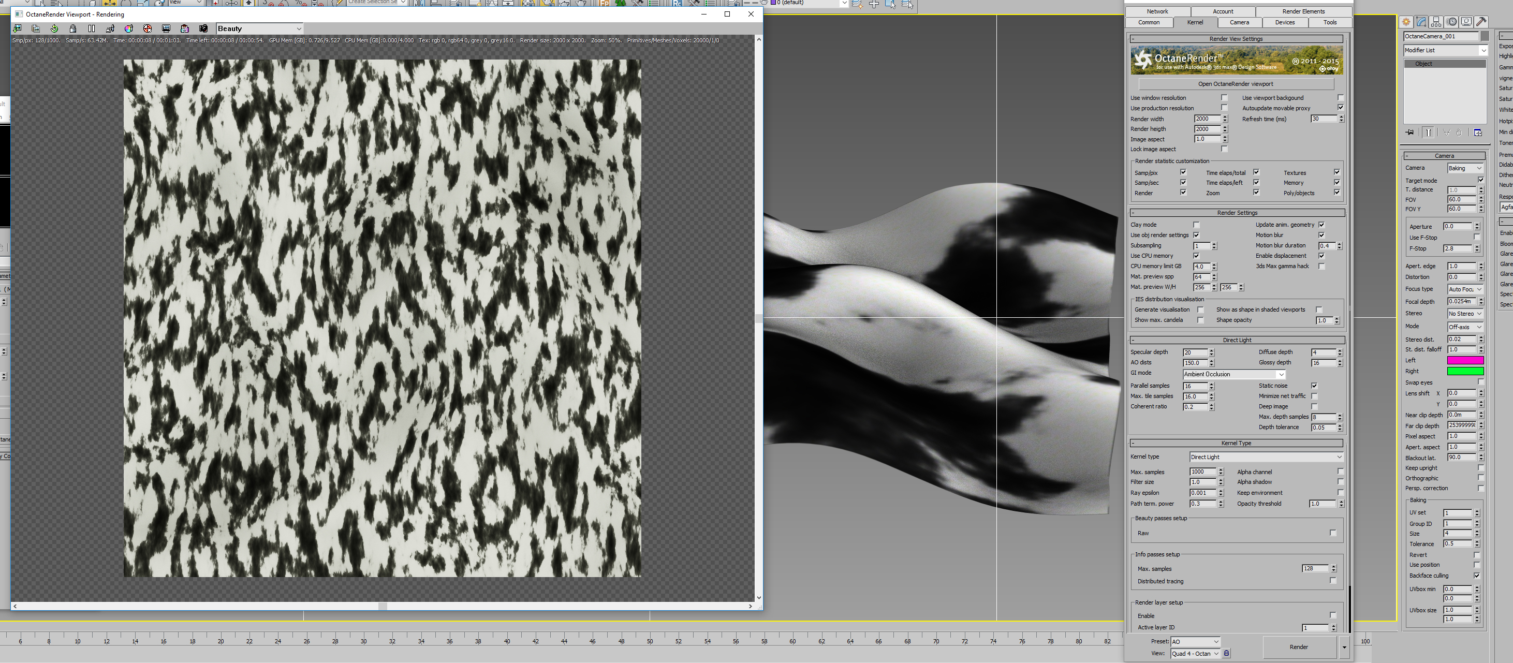Screen dimensions: 1513x663
Task: Switch to the Network tab
Action: [x=1158, y=11]
